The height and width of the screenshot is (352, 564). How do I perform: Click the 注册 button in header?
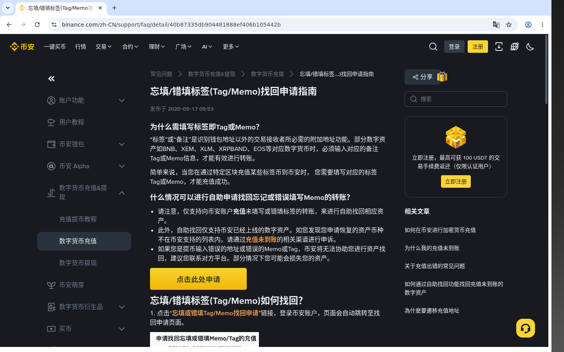[x=478, y=47]
